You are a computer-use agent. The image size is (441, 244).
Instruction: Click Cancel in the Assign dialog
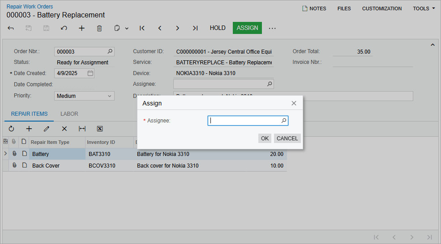[x=287, y=139]
